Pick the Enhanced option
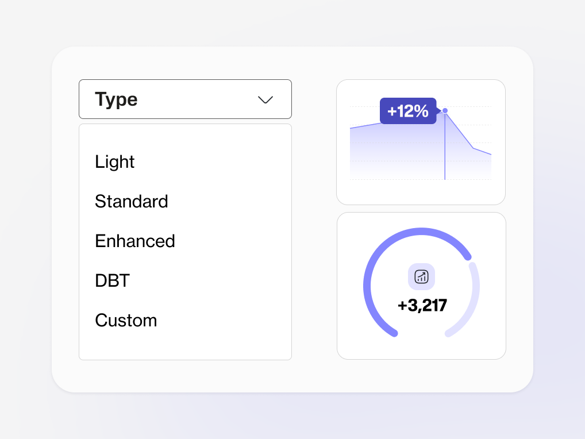 click(135, 241)
